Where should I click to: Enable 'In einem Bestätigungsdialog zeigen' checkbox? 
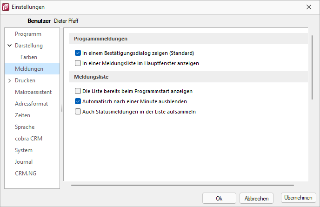coord(78,53)
